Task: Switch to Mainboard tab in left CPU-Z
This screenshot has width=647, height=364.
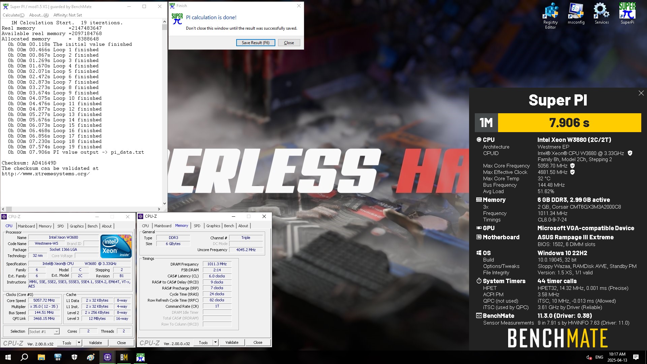Action: [26, 226]
